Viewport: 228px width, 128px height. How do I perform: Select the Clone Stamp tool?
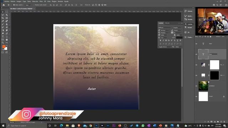[7, 25]
